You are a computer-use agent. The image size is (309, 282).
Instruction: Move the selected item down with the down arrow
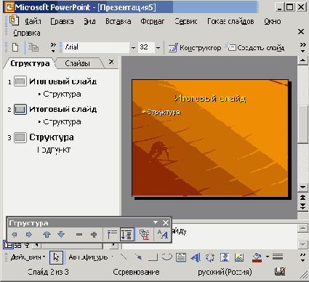point(61,235)
